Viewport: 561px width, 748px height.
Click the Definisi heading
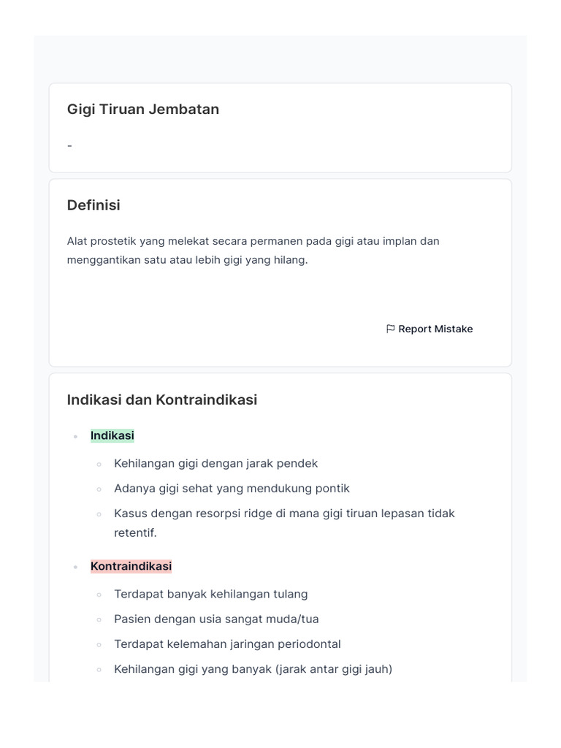93,205
